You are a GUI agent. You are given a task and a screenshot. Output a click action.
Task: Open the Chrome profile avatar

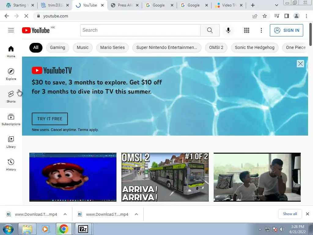pos(296,16)
